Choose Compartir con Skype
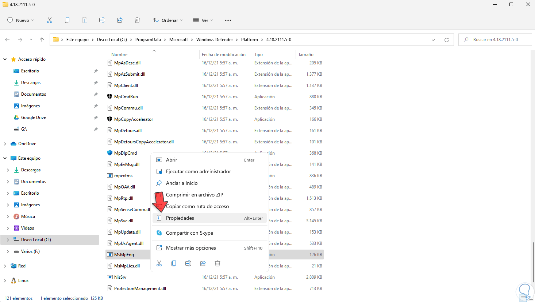The width and height of the screenshot is (535, 302). point(209,233)
